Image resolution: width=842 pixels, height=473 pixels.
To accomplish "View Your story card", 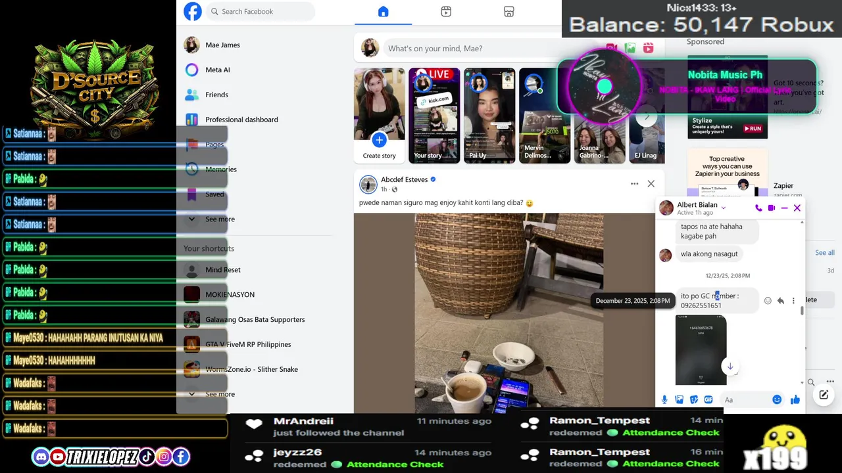I will point(434,116).
